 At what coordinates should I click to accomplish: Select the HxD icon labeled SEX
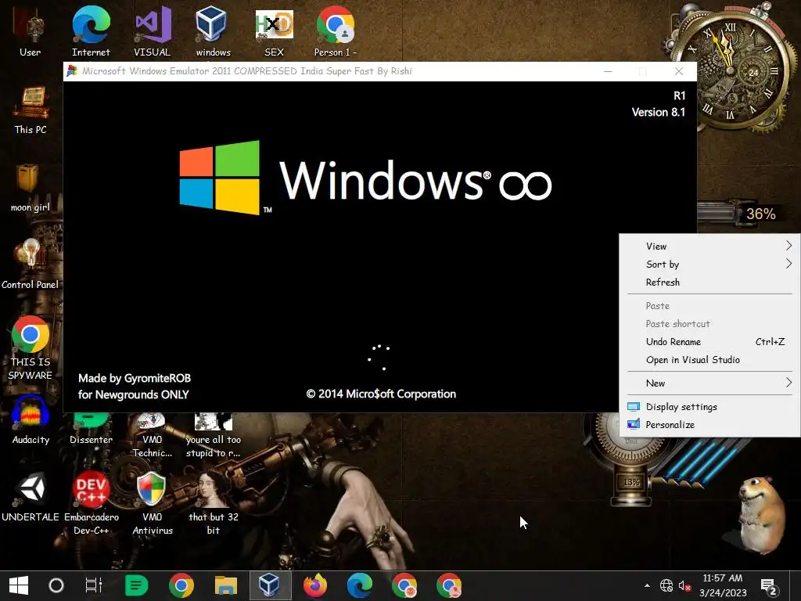pos(274,31)
